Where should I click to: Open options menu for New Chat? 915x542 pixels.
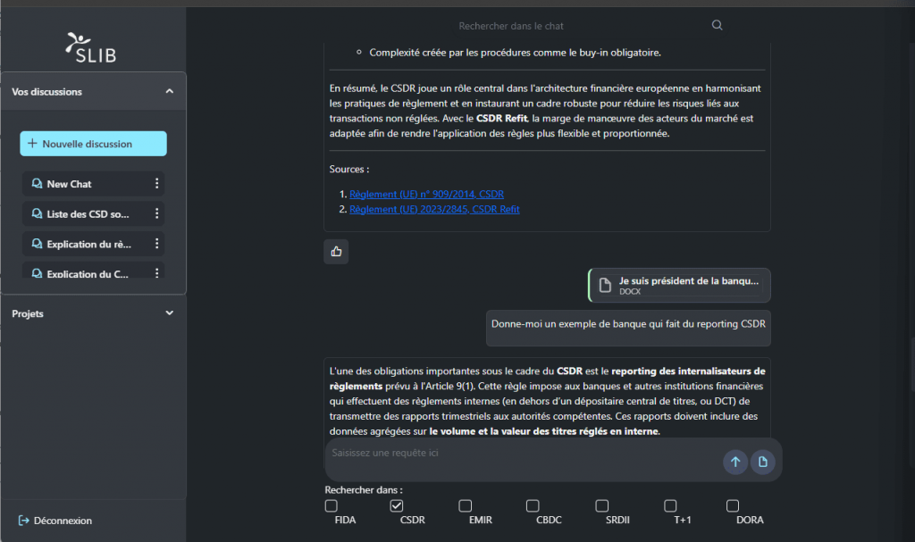coord(157,184)
